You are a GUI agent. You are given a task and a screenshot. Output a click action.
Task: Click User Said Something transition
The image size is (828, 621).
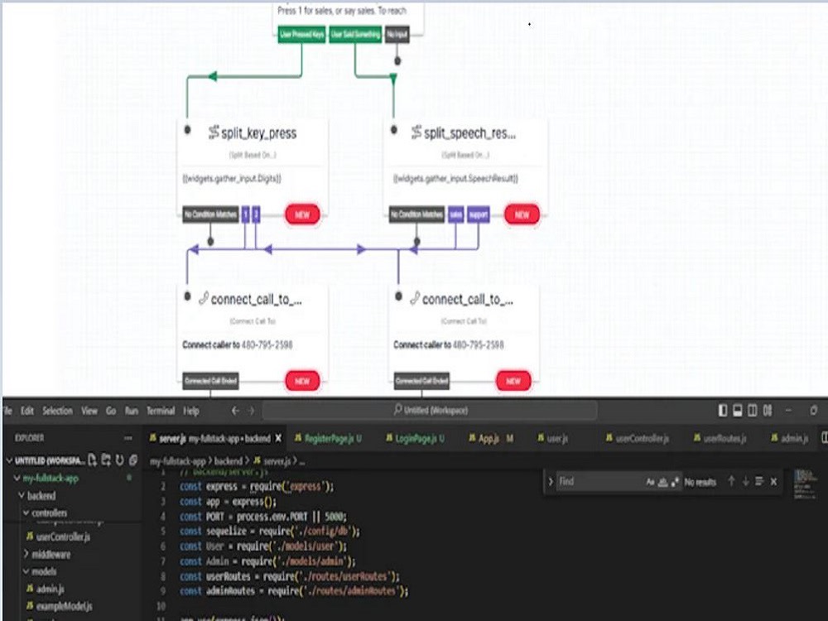(x=355, y=35)
